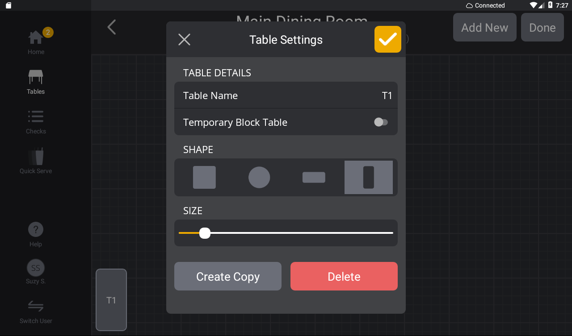Delete the current table

(x=344, y=276)
